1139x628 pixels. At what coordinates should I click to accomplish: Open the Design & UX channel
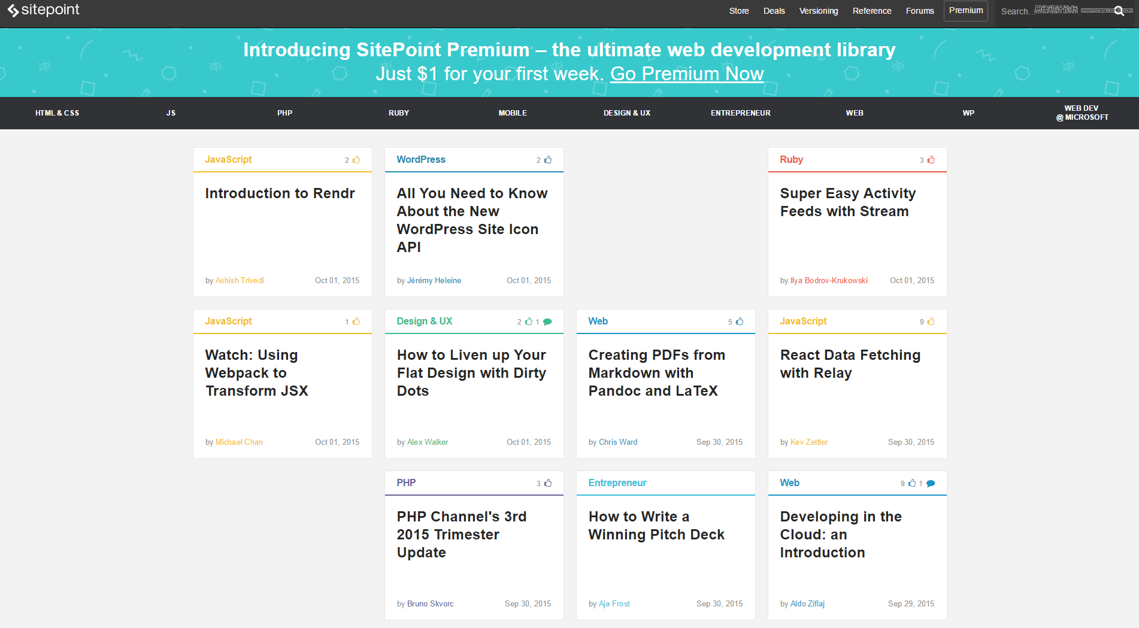pyautogui.click(x=626, y=113)
